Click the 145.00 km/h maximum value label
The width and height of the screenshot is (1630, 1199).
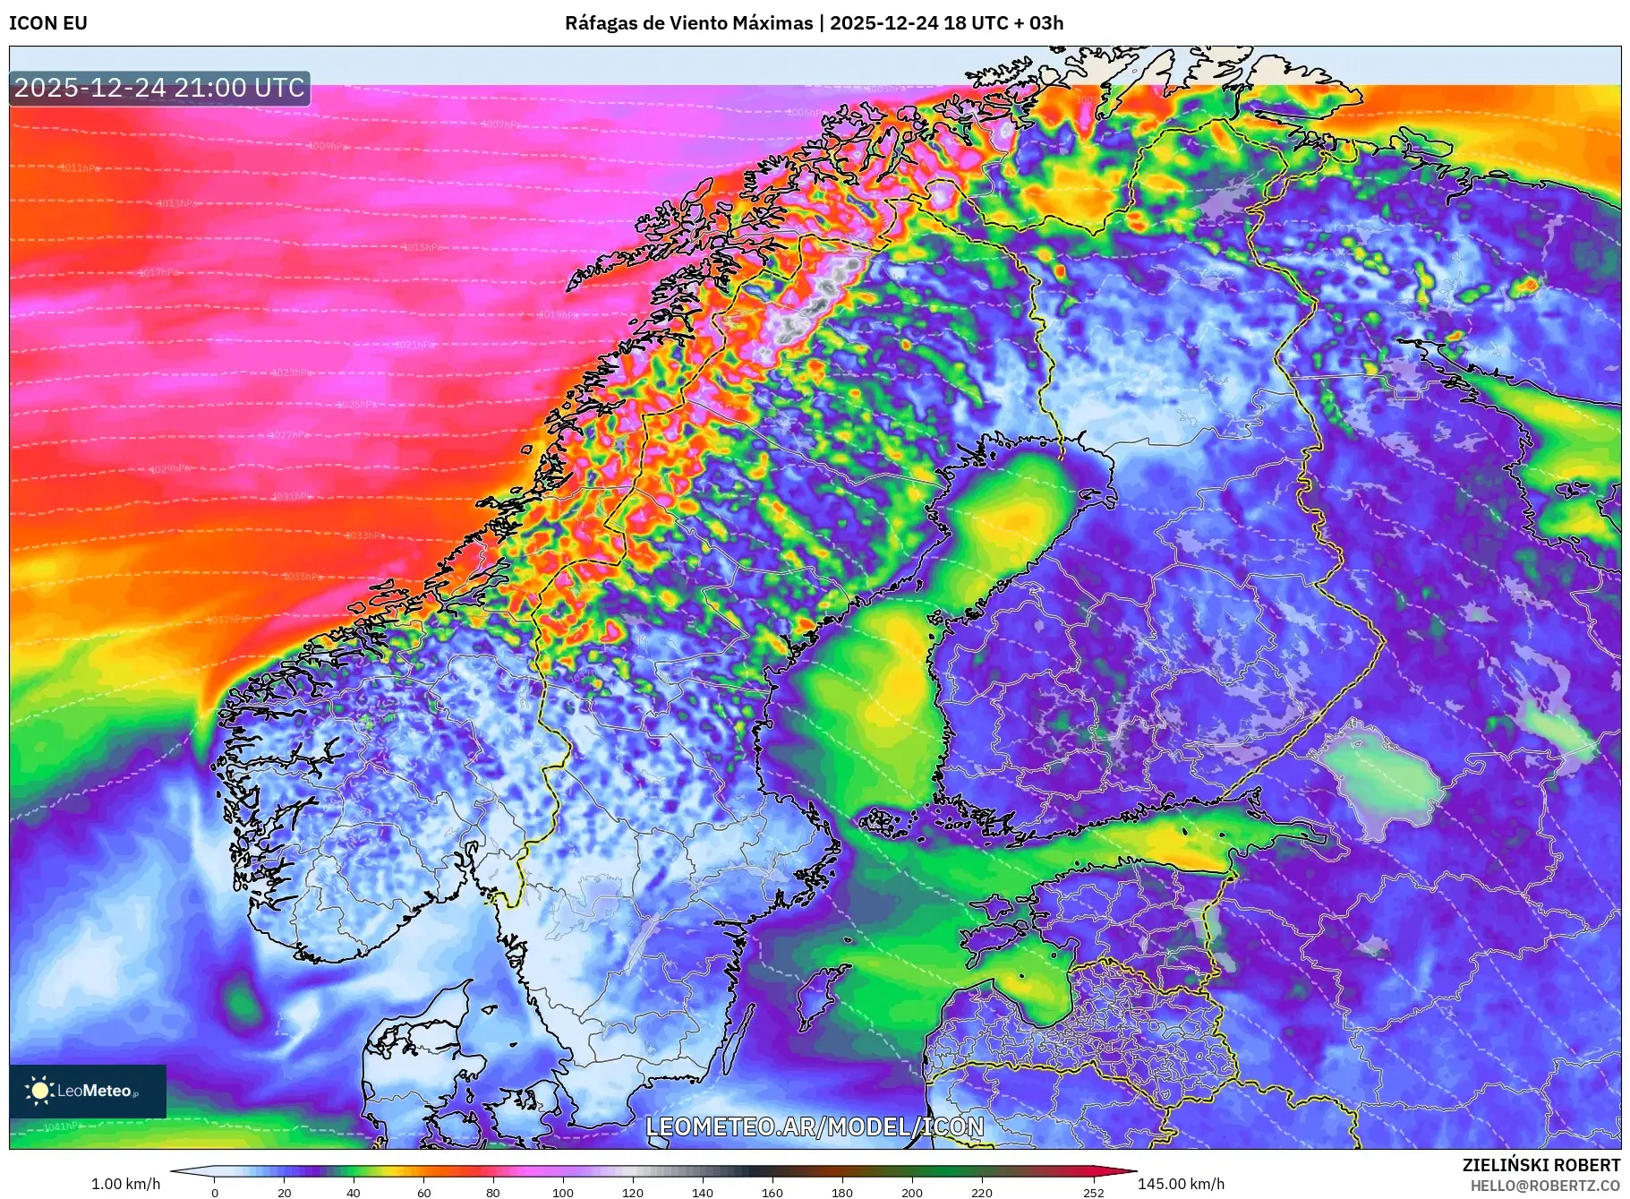1181,1184
